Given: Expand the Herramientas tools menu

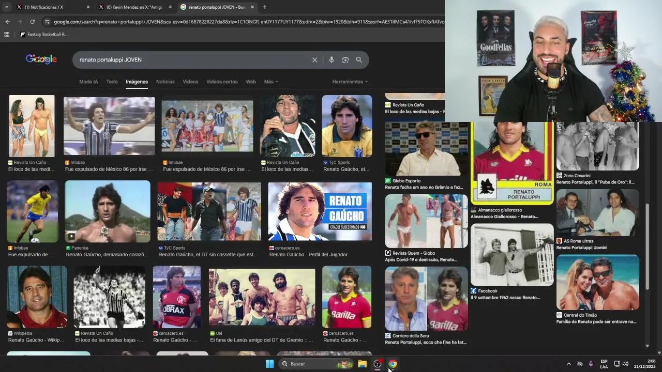Looking at the screenshot, I should pos(350,82).
